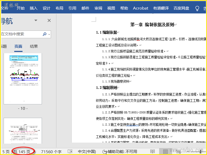Select the 审阅 ribbon tab

pyautogui.click(x=98, y=8)
